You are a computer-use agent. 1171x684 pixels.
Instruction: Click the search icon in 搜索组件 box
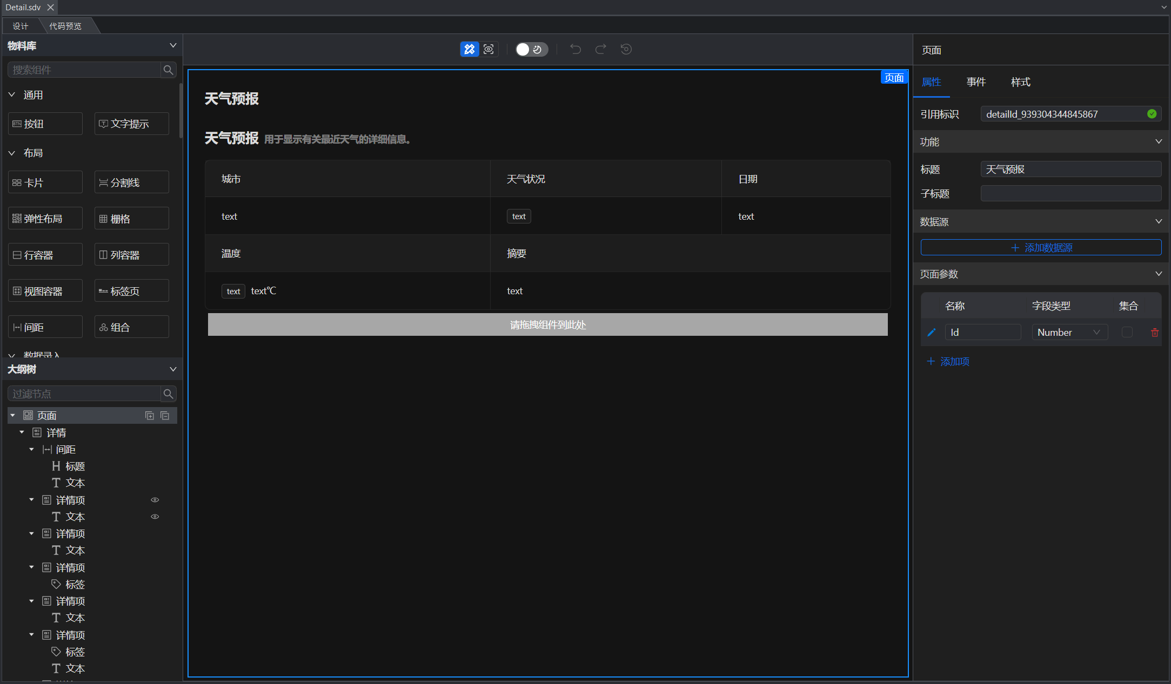click(x=168, y=70)
